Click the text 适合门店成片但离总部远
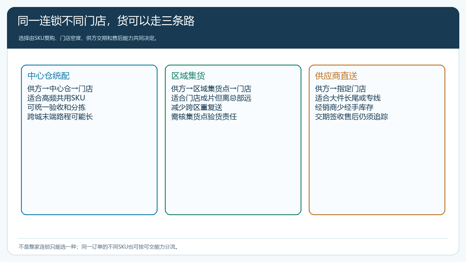 click(x=211, y=98)
